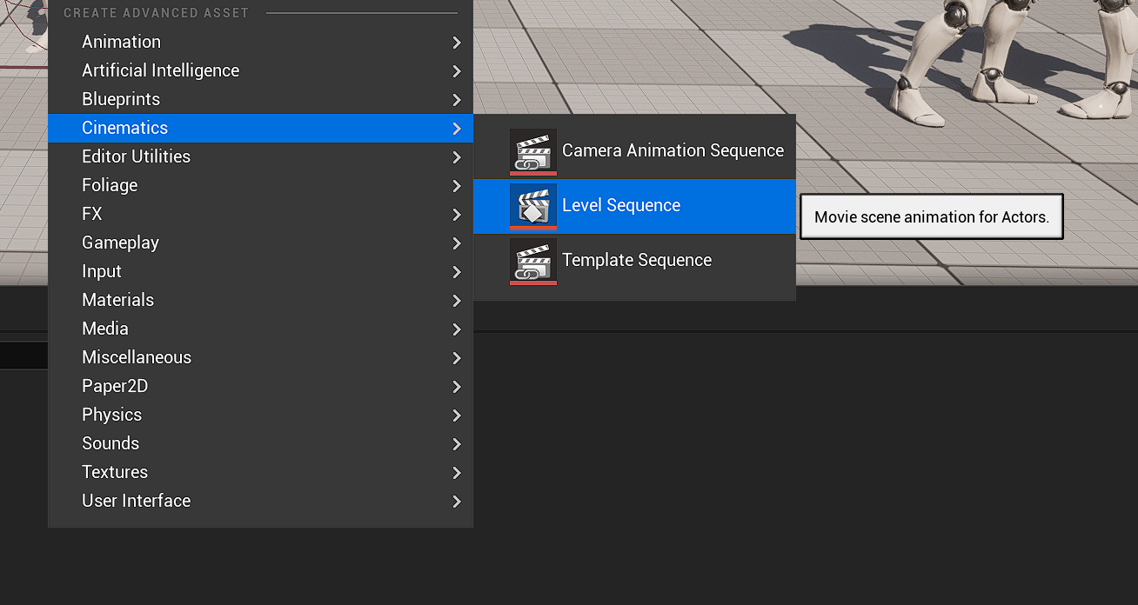
Task: Expand the arrow next to Sounds
Action: coord(457,444)
